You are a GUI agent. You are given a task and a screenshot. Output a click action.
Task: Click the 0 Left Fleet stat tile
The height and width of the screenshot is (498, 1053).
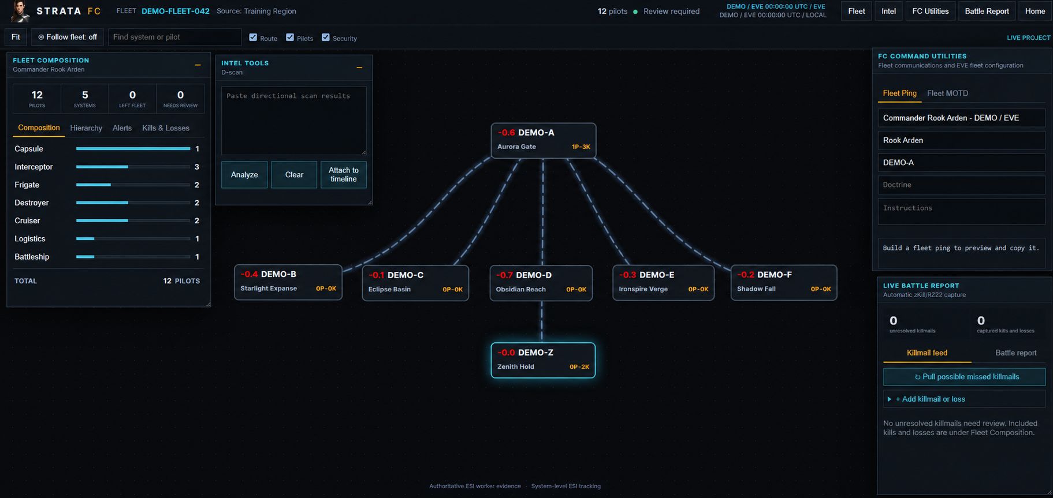(132, 98)
